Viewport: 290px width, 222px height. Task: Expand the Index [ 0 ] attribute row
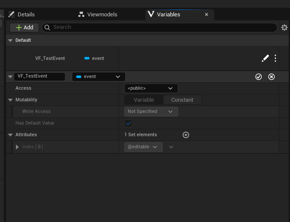17,147
